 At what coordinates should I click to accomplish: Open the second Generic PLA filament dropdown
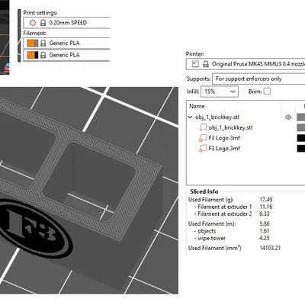coord(66,55)
